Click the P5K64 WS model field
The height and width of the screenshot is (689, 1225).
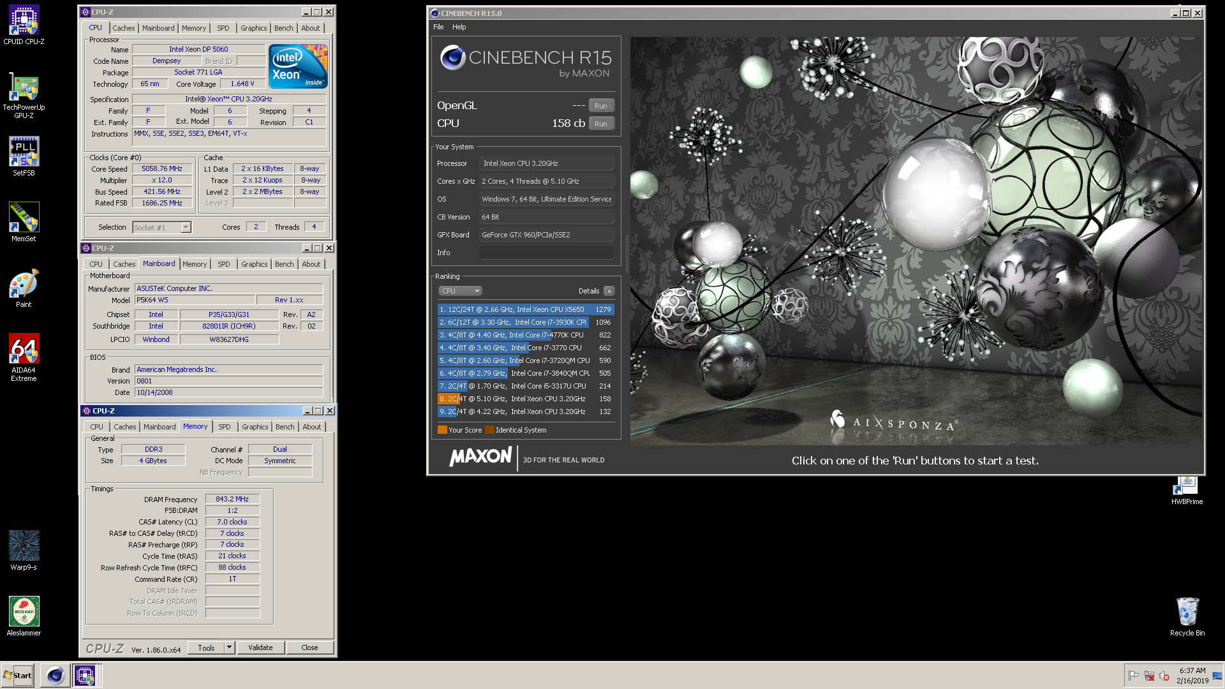194,300
